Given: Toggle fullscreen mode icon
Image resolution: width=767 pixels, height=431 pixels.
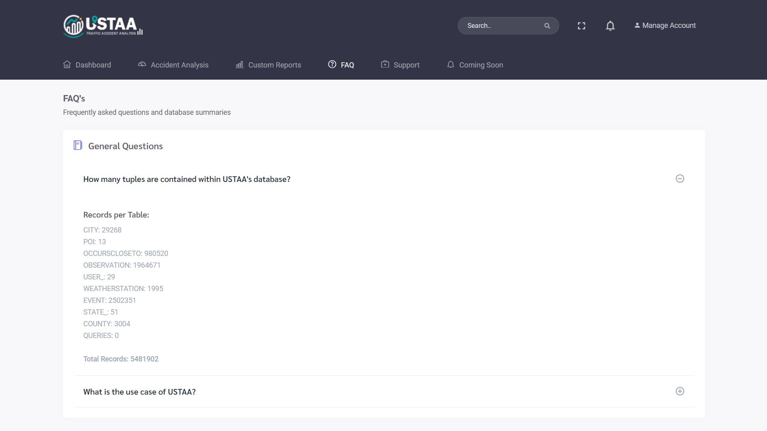Looking at the screenshot, I should click(x=581, y=26).
